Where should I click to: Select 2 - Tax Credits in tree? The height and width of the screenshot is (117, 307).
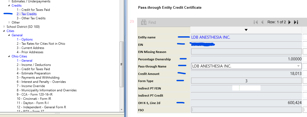click(x=27, y=14)
